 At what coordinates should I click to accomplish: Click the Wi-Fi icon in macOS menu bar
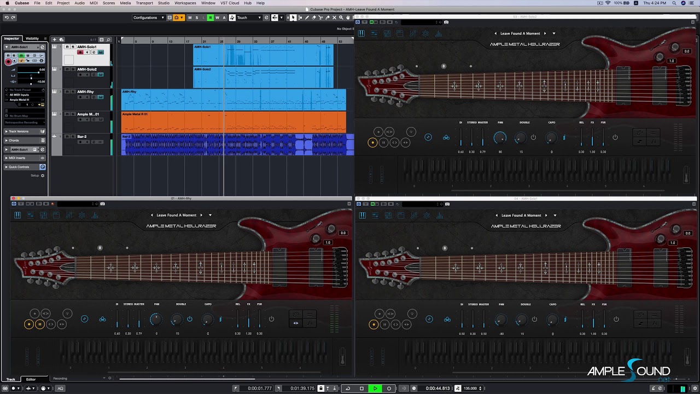[x=608, y=3]
